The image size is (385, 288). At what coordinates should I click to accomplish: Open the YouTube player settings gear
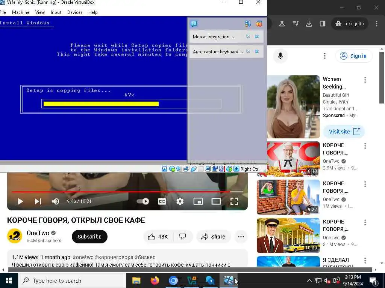[x=180, y=201]
